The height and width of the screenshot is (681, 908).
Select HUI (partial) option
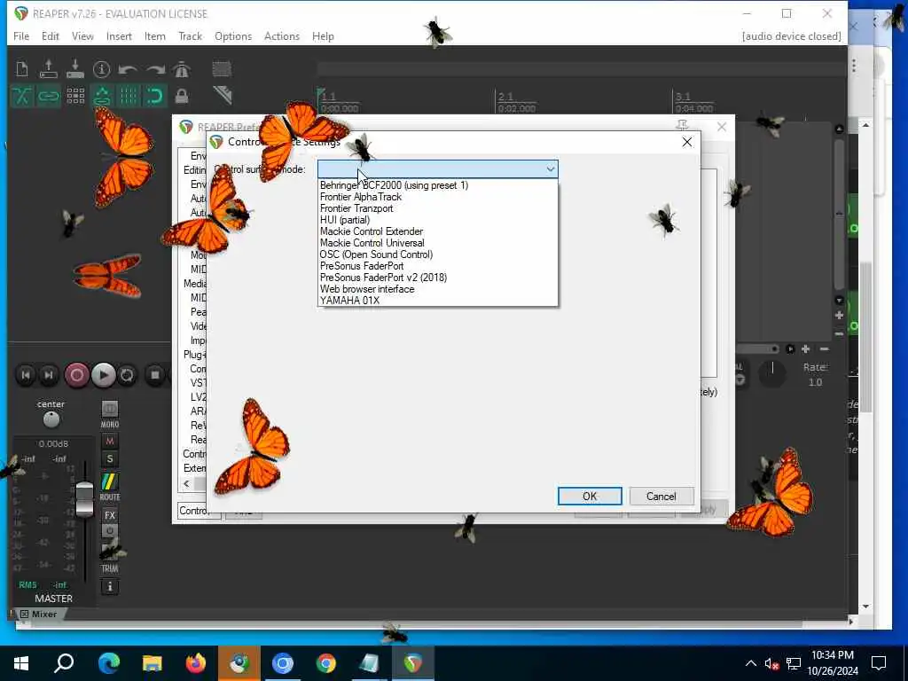[x=438, y=220]
